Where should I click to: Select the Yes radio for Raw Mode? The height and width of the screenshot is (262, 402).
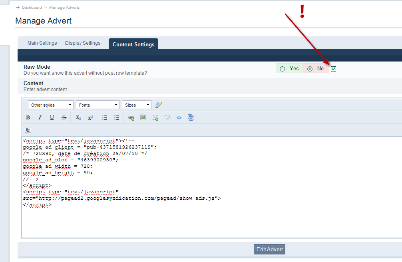(x=282, y=69)
